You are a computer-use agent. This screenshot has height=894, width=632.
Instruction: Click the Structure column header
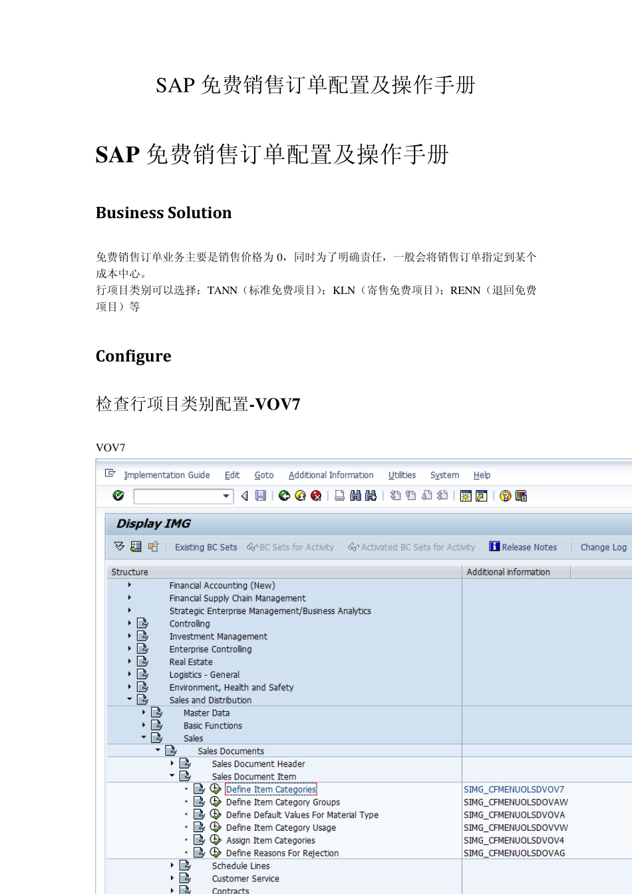tap(284, 571)
